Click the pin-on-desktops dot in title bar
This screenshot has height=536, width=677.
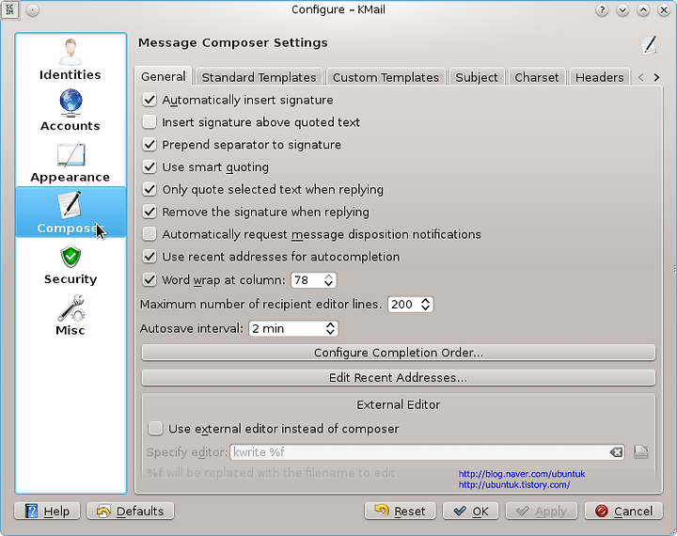pyautogui.click(x=32, y=10)
